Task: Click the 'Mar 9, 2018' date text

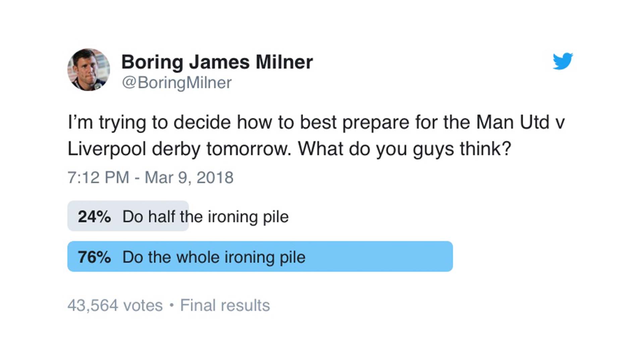Action: point(189,177)
